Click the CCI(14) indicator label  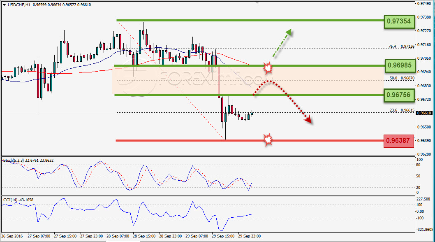point(18,200)
